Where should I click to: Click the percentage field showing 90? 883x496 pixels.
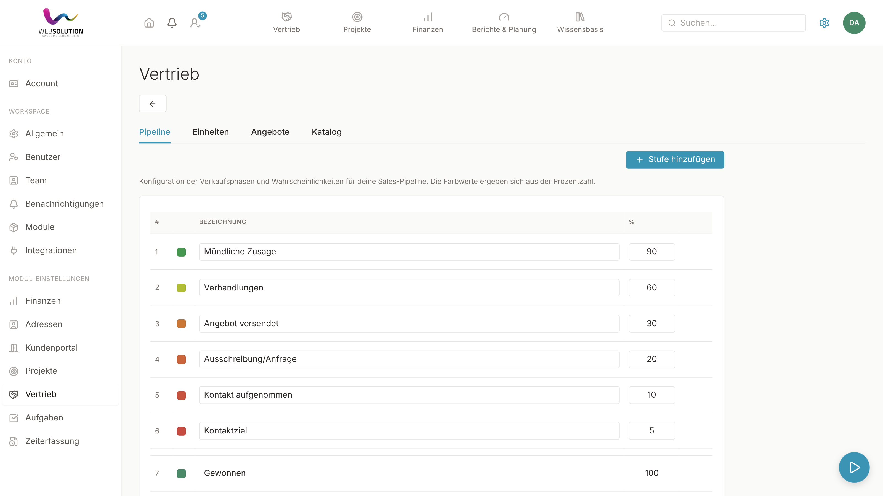point(651,252)
